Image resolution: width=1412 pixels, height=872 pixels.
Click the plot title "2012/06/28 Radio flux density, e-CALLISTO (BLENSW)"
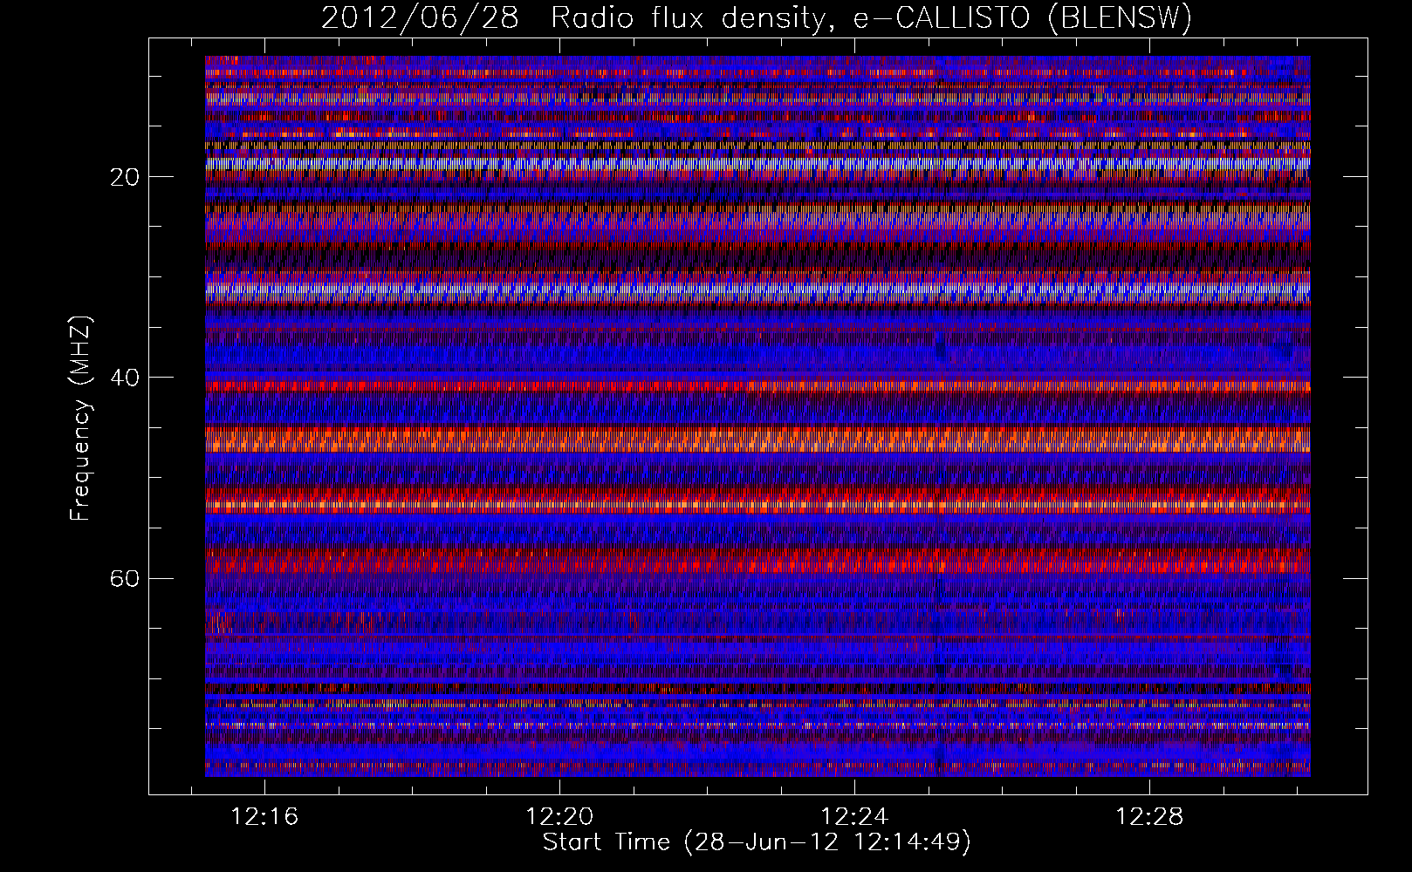pos(757,17)
